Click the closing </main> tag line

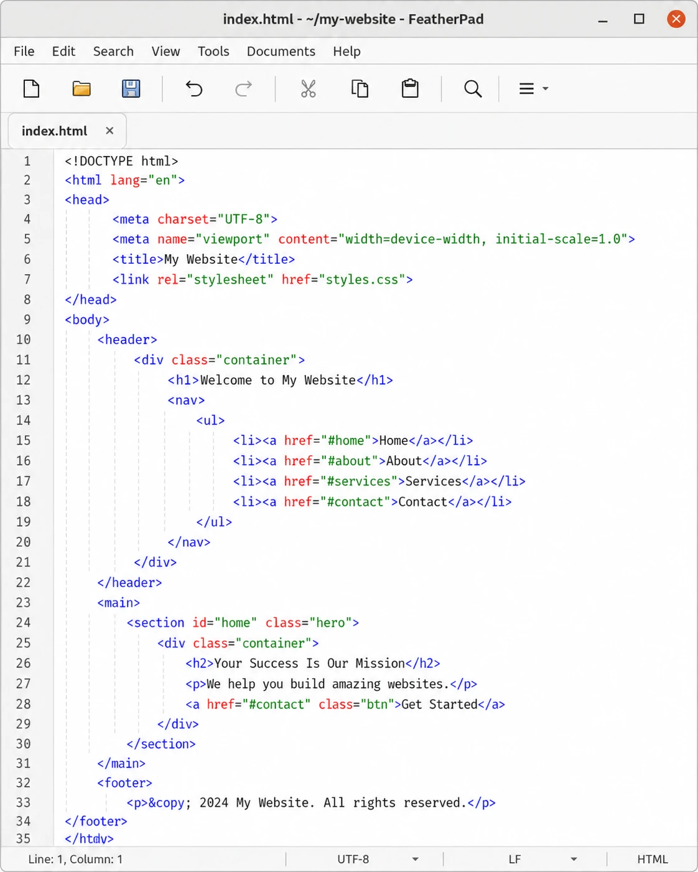121,763
